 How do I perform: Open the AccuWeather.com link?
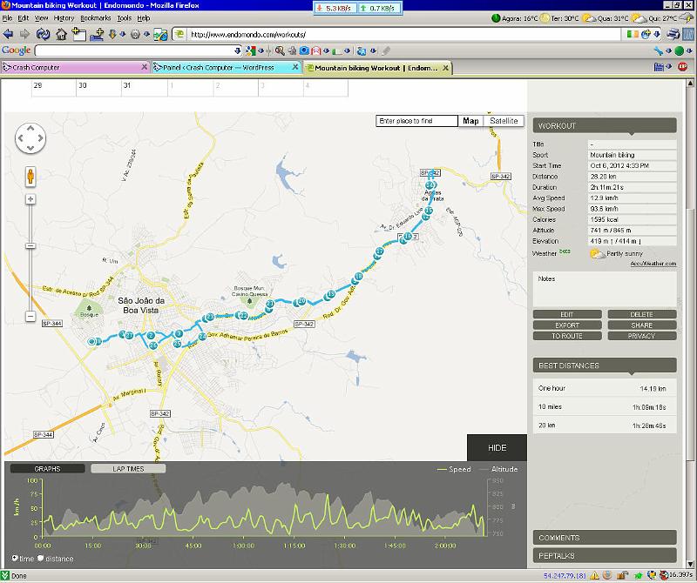click(653, 264)
